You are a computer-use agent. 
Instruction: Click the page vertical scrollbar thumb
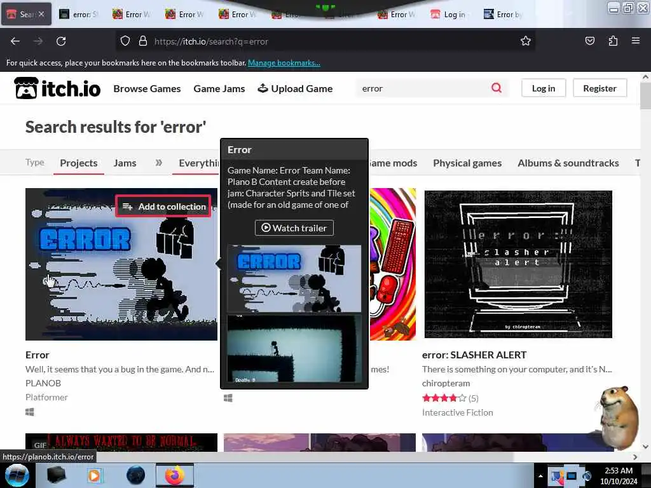coord(645,96)
